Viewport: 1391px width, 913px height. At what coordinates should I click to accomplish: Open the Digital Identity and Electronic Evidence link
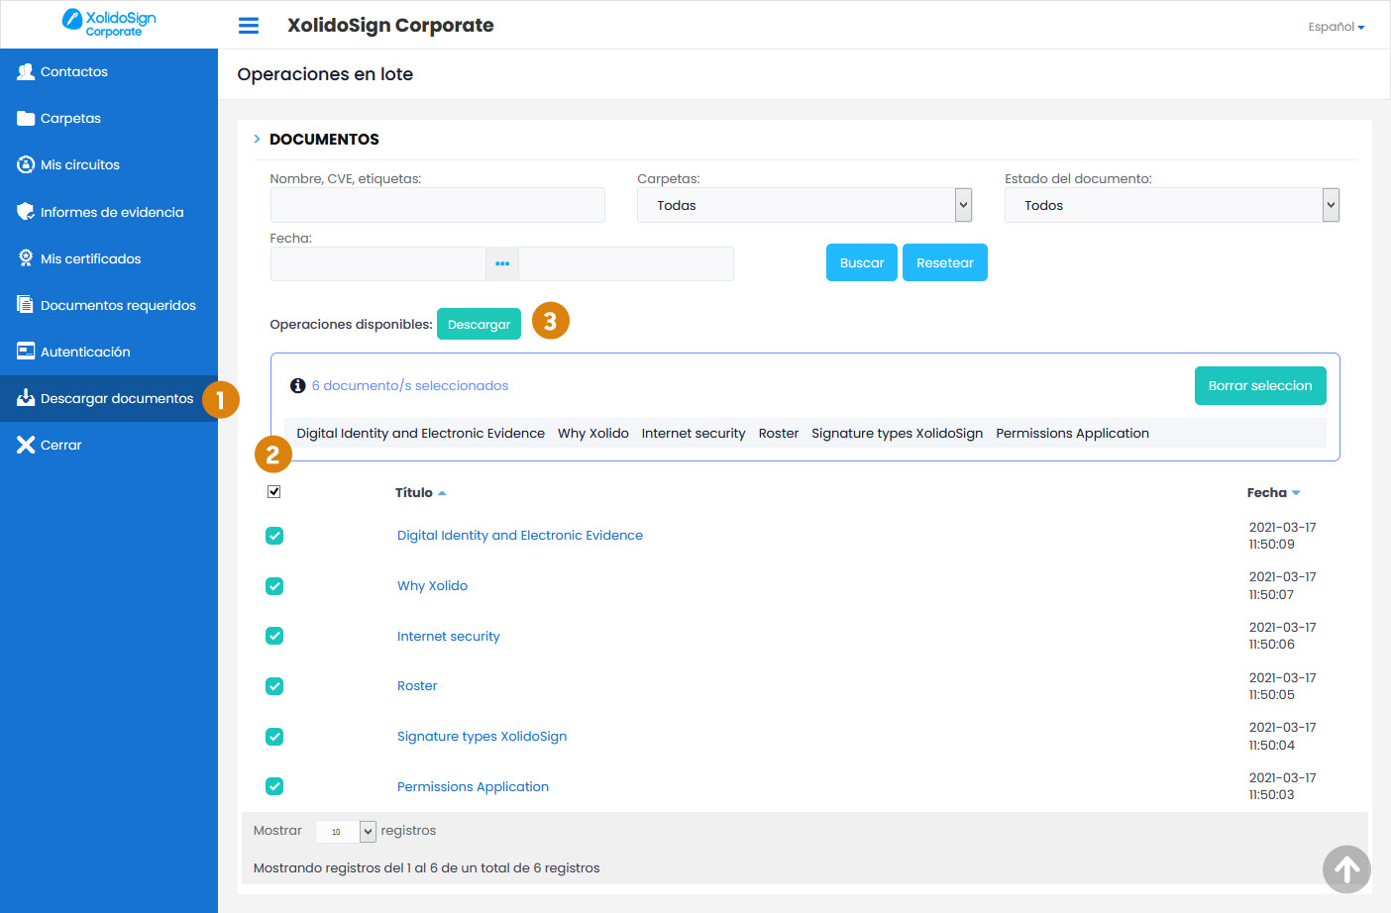[520, 536]
